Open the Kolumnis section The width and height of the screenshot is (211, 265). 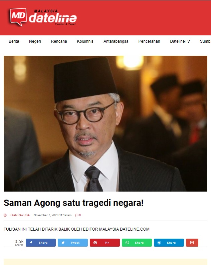pyautogui.click(x=85, y=41)
